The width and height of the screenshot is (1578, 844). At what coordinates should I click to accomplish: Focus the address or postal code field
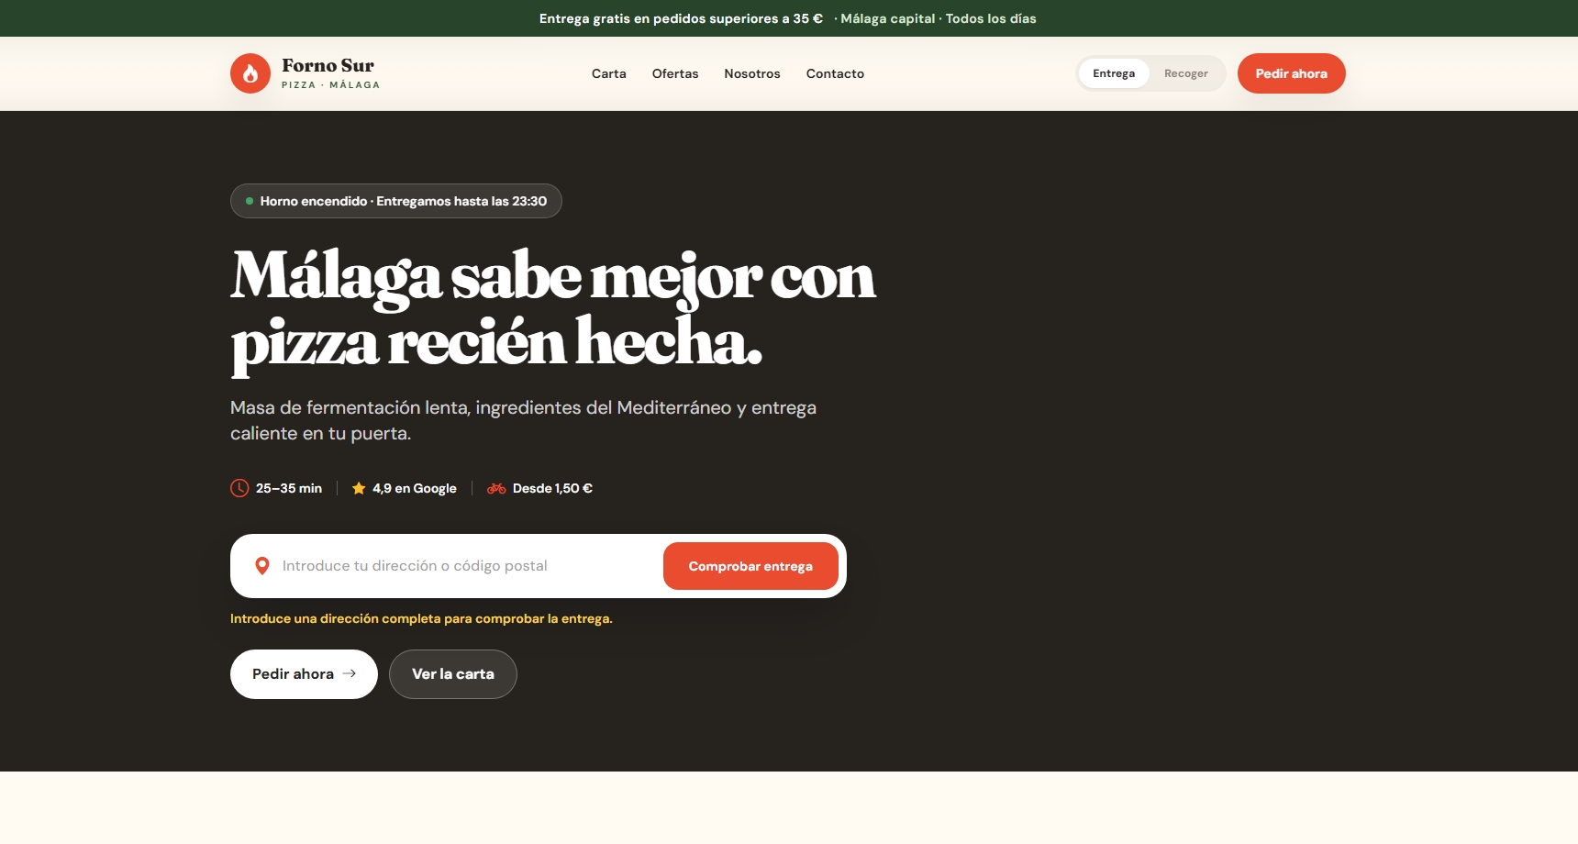pos(466,566)
